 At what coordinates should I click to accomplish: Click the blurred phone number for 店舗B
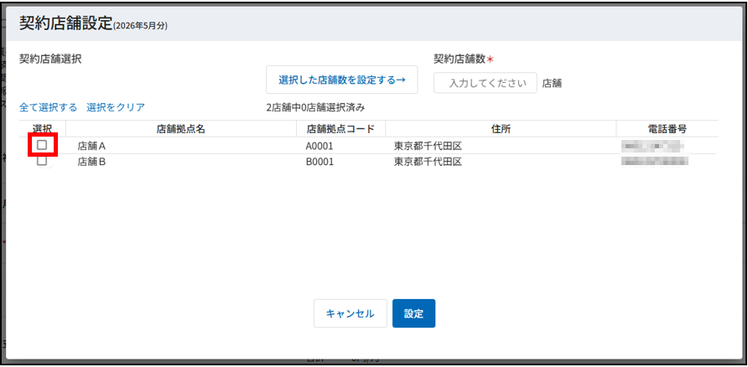(x=653, y=162)
